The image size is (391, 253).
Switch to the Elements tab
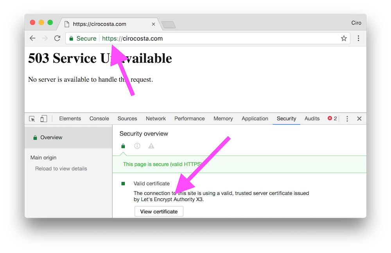[70, 119]
